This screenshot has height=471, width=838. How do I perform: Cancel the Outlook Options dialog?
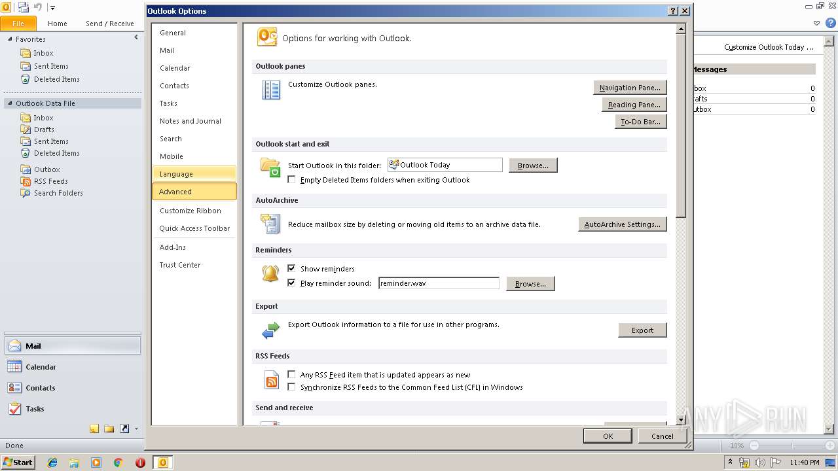coord(662,436)
